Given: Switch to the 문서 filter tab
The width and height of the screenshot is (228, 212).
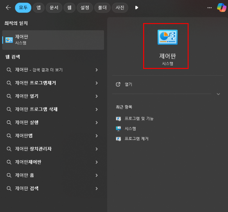Looking at the screenshot, I should point(54,7).
